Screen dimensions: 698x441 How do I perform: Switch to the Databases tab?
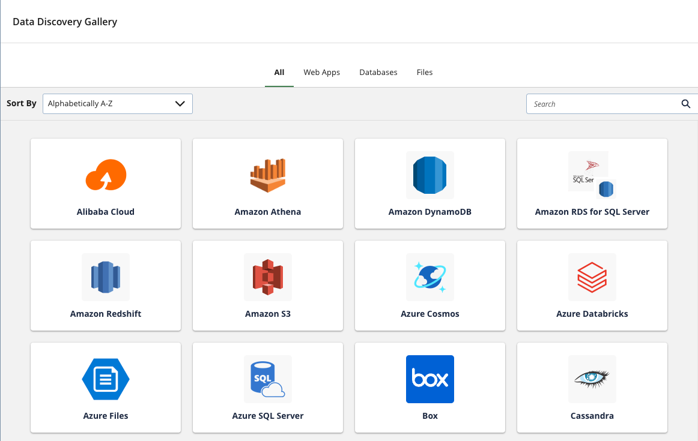(x=378, y=72)
